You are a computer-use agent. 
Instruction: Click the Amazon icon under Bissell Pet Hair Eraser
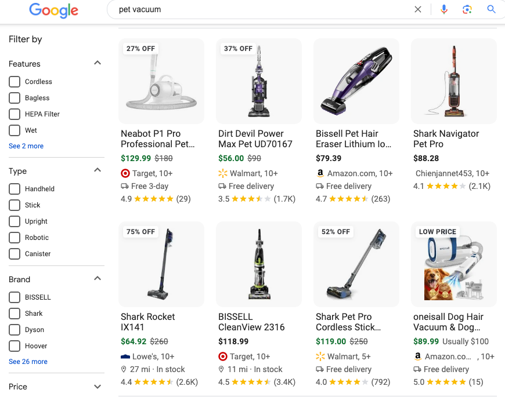pos(319,173)
